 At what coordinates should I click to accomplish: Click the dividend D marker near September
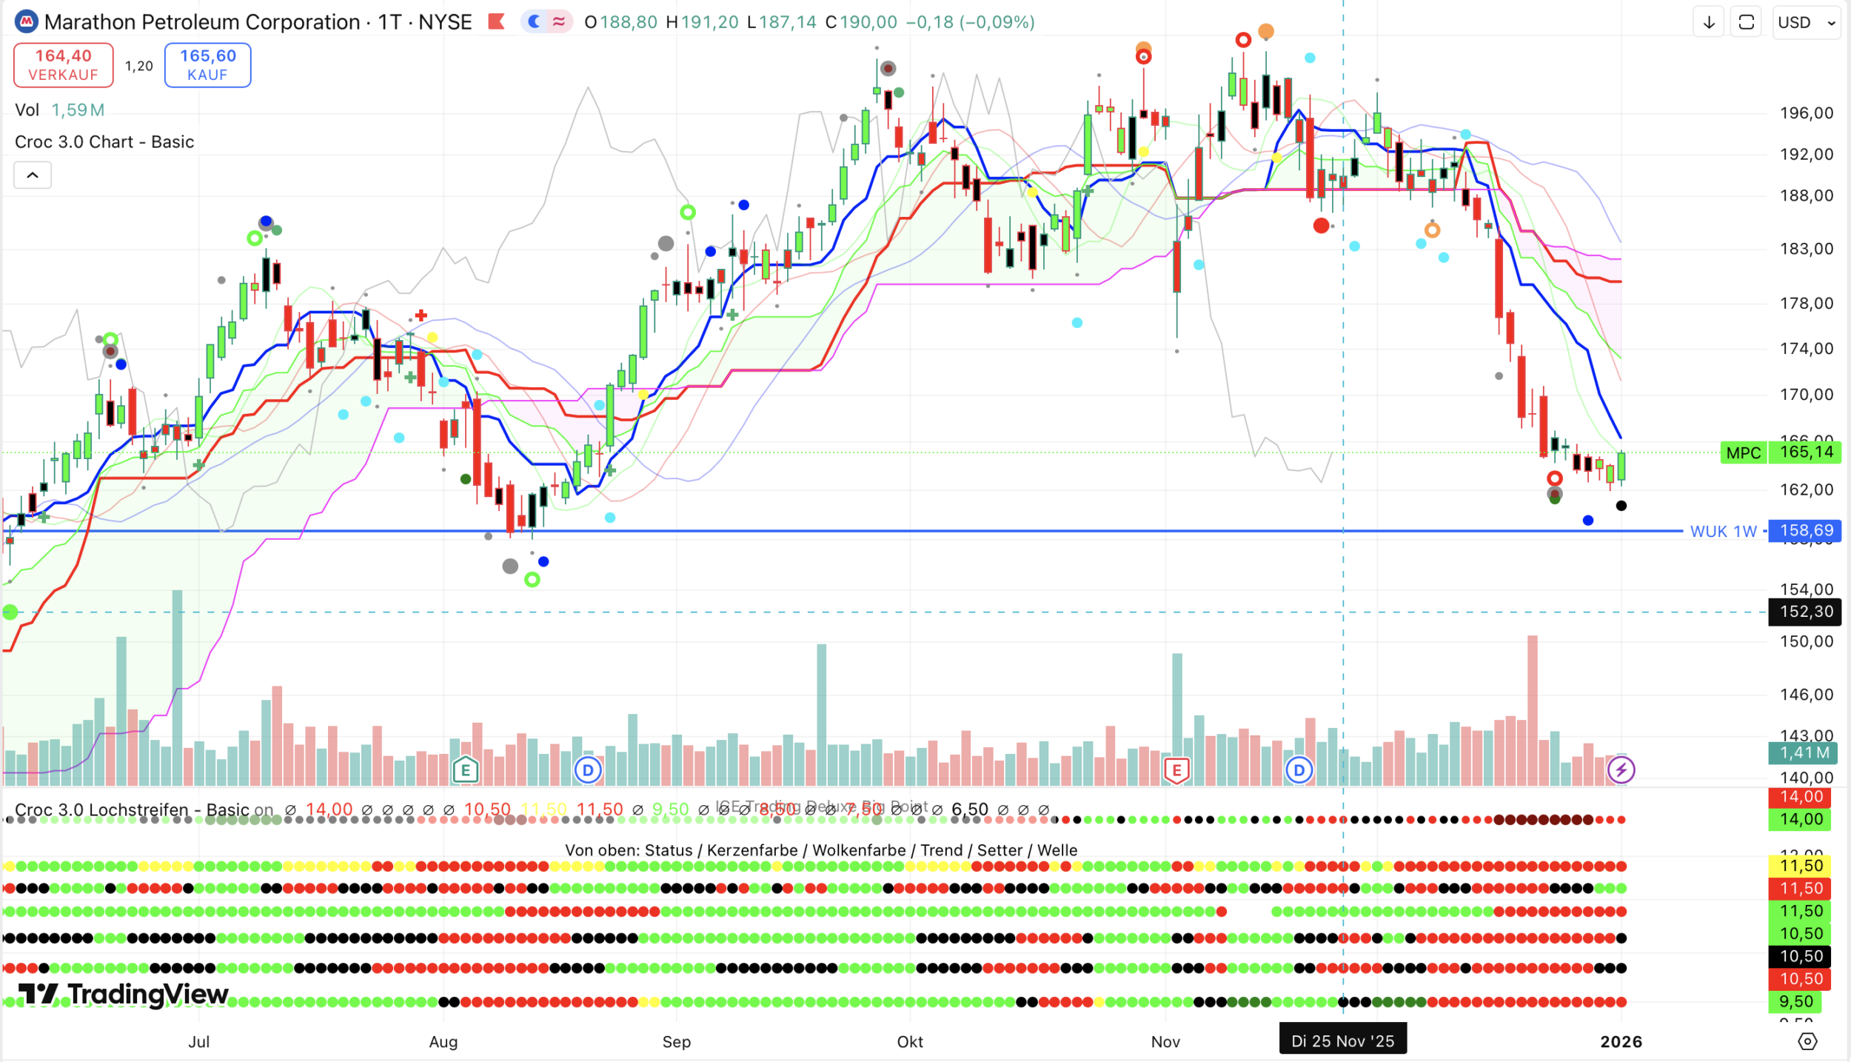[588, 770]
